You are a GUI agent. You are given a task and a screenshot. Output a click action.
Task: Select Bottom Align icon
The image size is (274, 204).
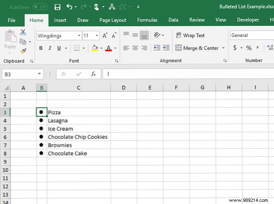pyautogui.click(x=144, y=36)
